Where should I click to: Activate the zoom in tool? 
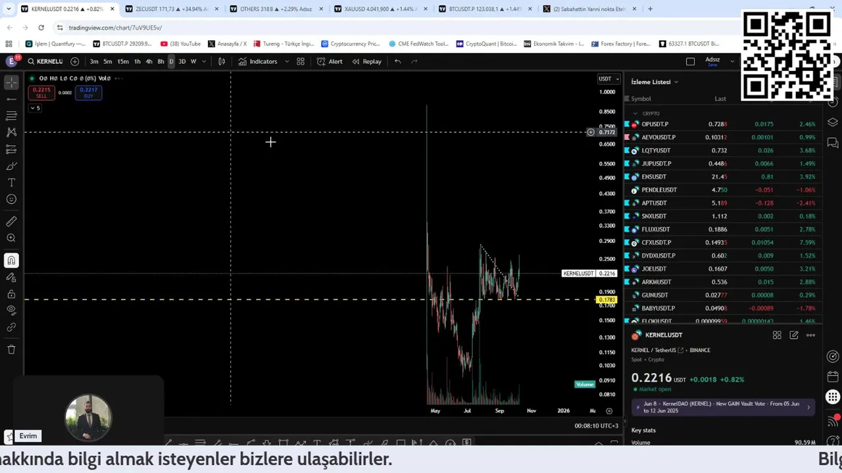click(x=11, y=238)
